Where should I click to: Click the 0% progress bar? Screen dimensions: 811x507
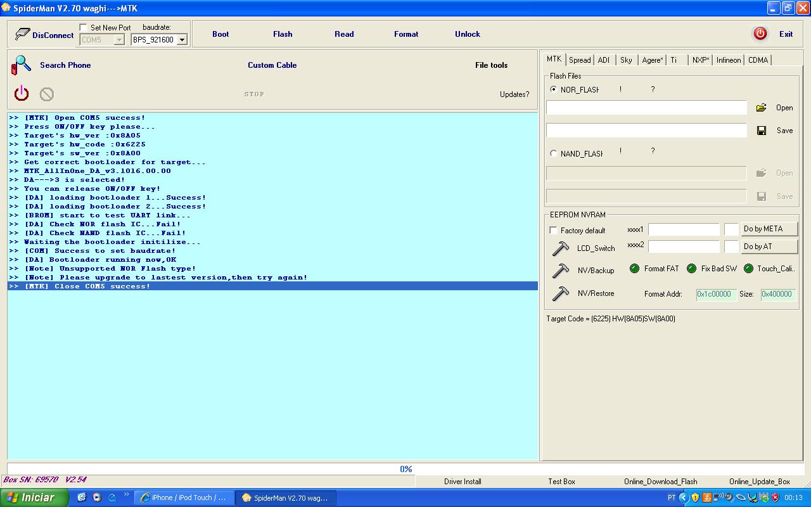[405, 469]
